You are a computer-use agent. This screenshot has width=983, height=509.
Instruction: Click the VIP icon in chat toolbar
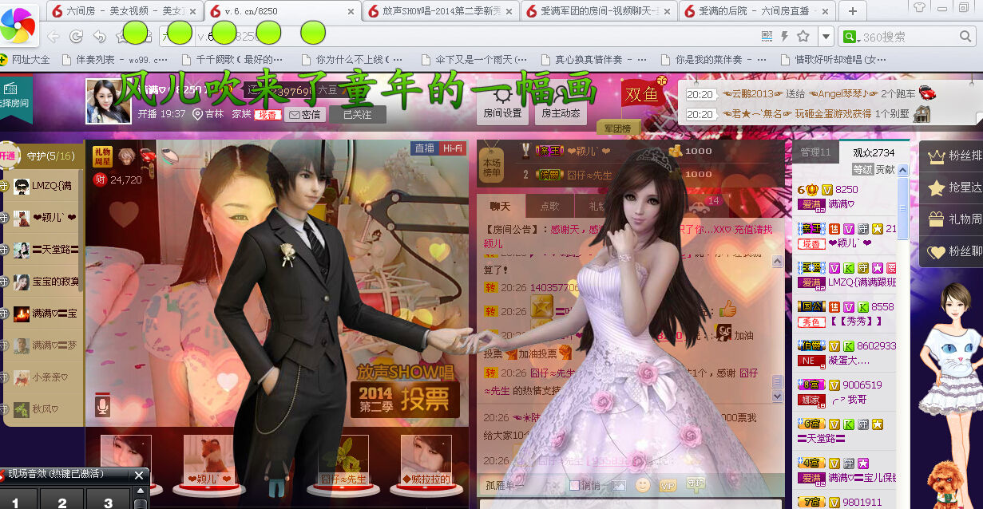(x=668, y=484)
